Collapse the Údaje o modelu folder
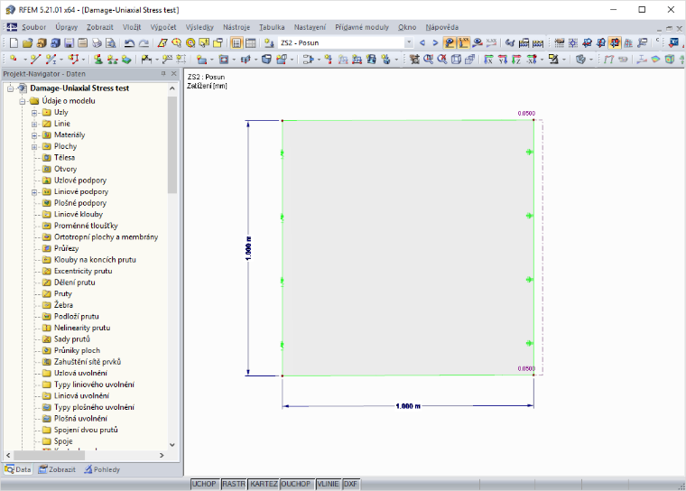The width and height of the screenshot is (686, 491). [22, 101]
